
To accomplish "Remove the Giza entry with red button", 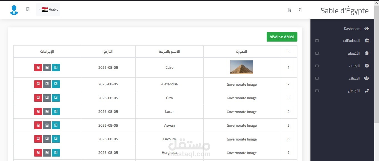I will click(38, 98).
